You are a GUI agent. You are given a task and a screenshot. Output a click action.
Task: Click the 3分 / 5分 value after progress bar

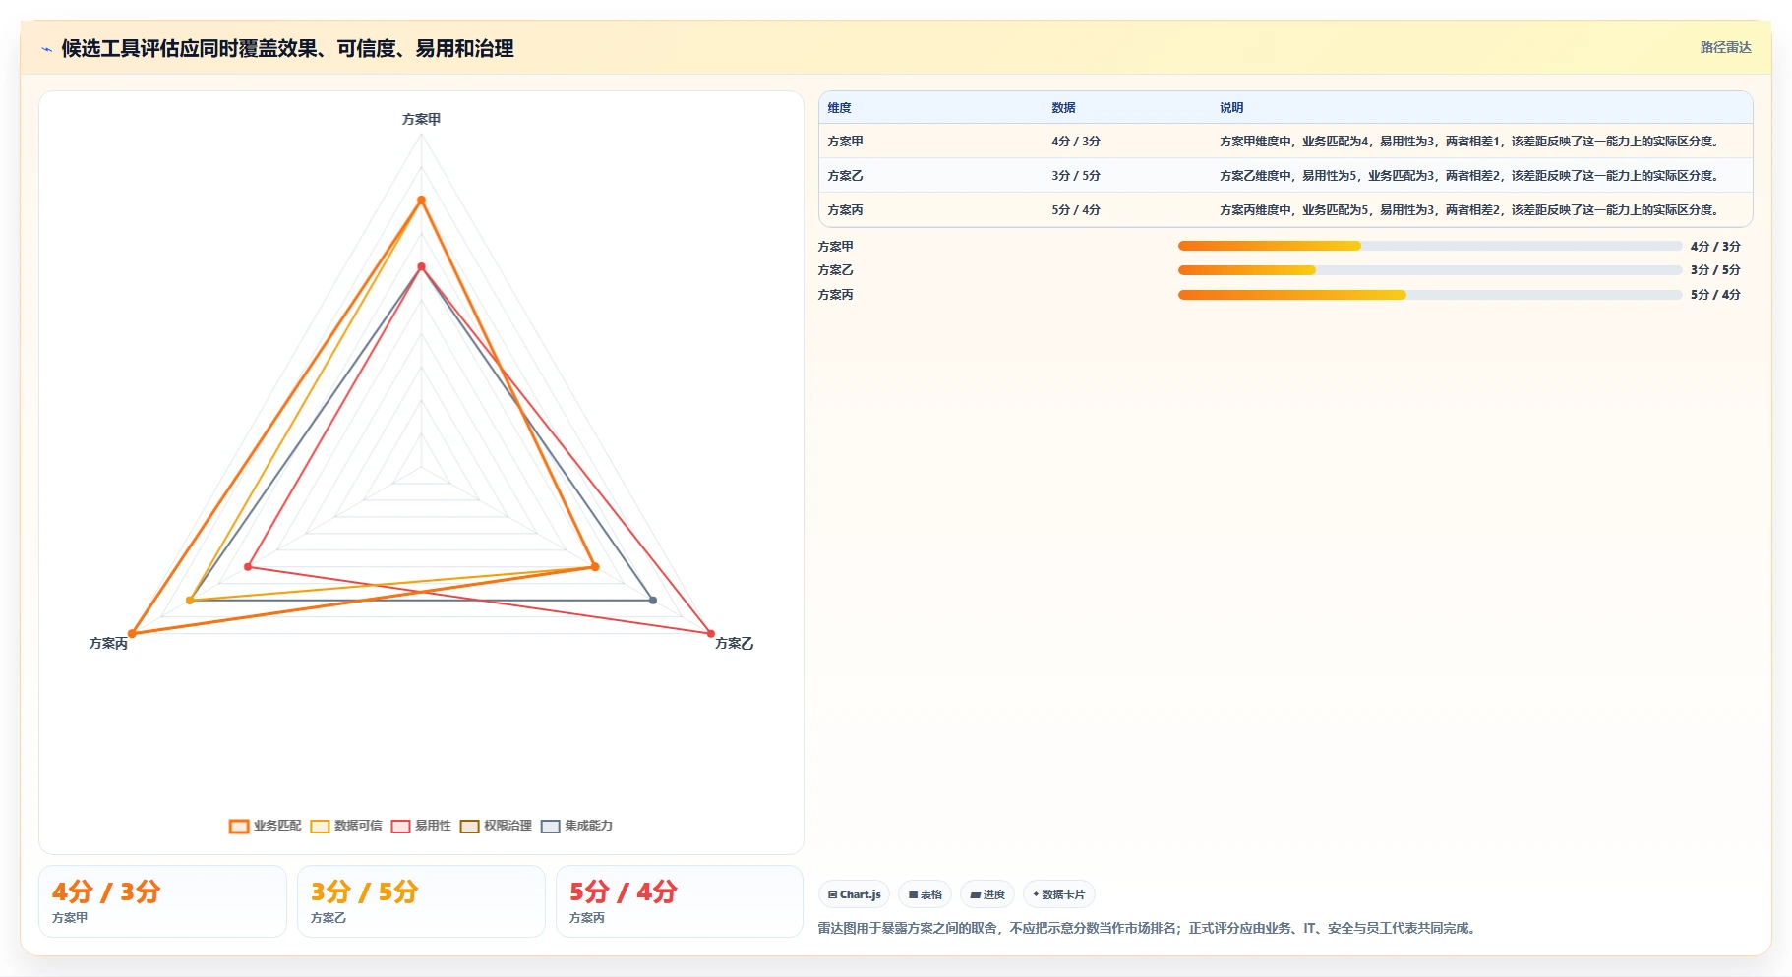[x=1715, y=270]
